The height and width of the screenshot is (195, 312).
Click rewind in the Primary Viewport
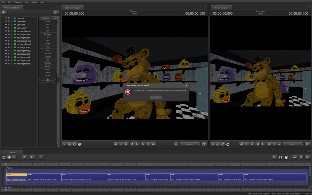pos(241,144)
